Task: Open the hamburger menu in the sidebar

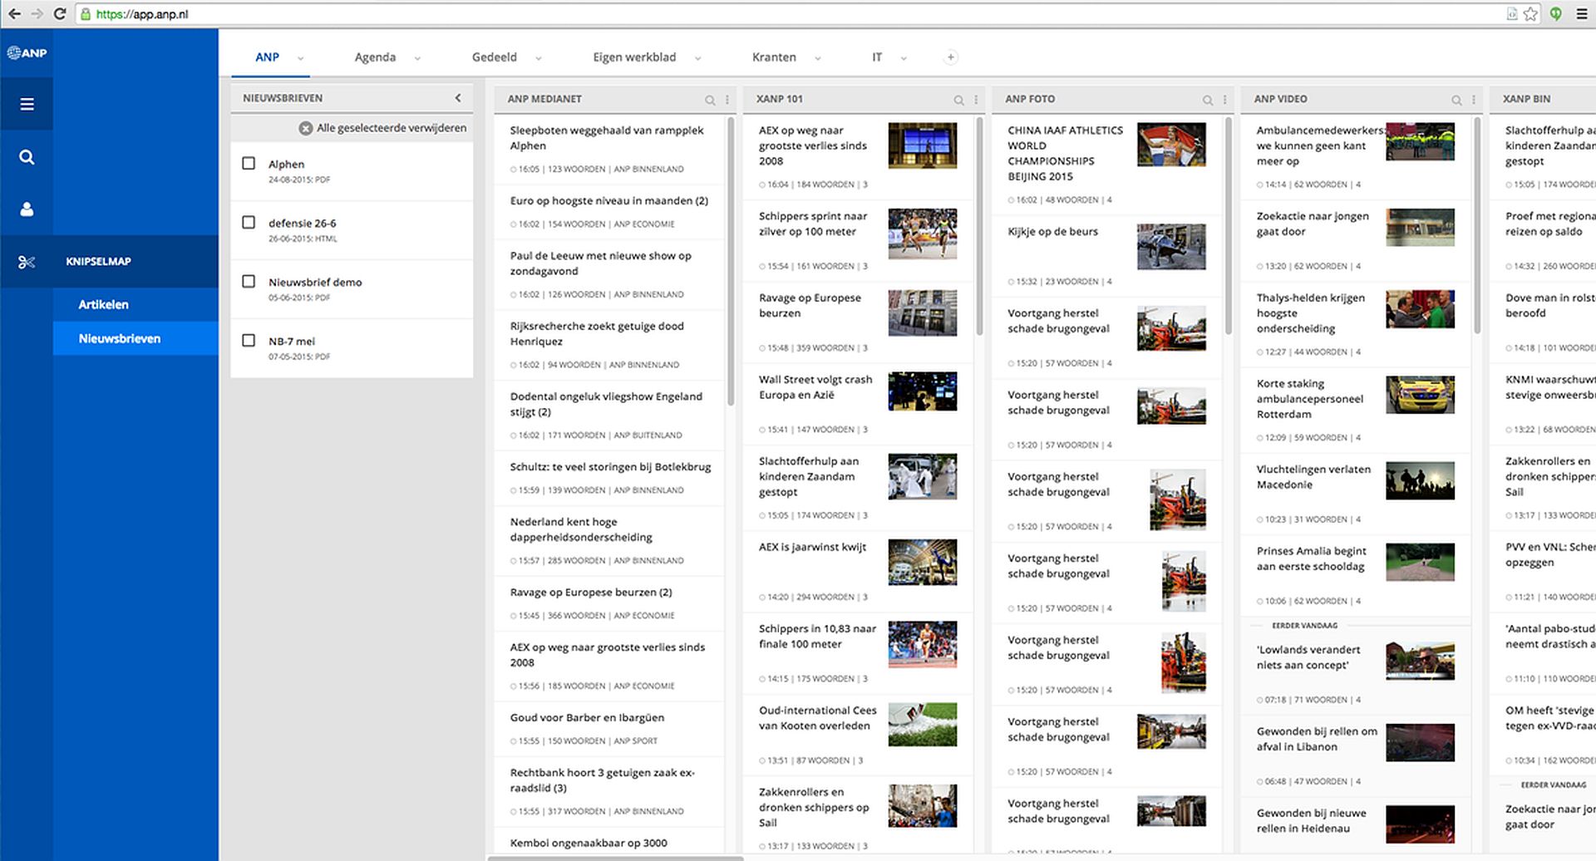Action: pyautogui.click(x=27, y=104)
